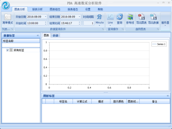Expand the 服务器 server dropdown
Viewport: 172px width, 129px height.
pyautogui.click(x=165, y=25)
